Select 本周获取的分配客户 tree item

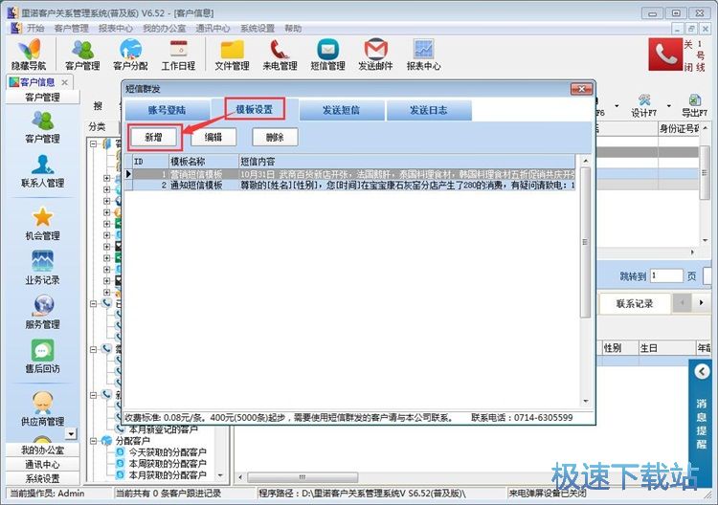coord(168,464)
